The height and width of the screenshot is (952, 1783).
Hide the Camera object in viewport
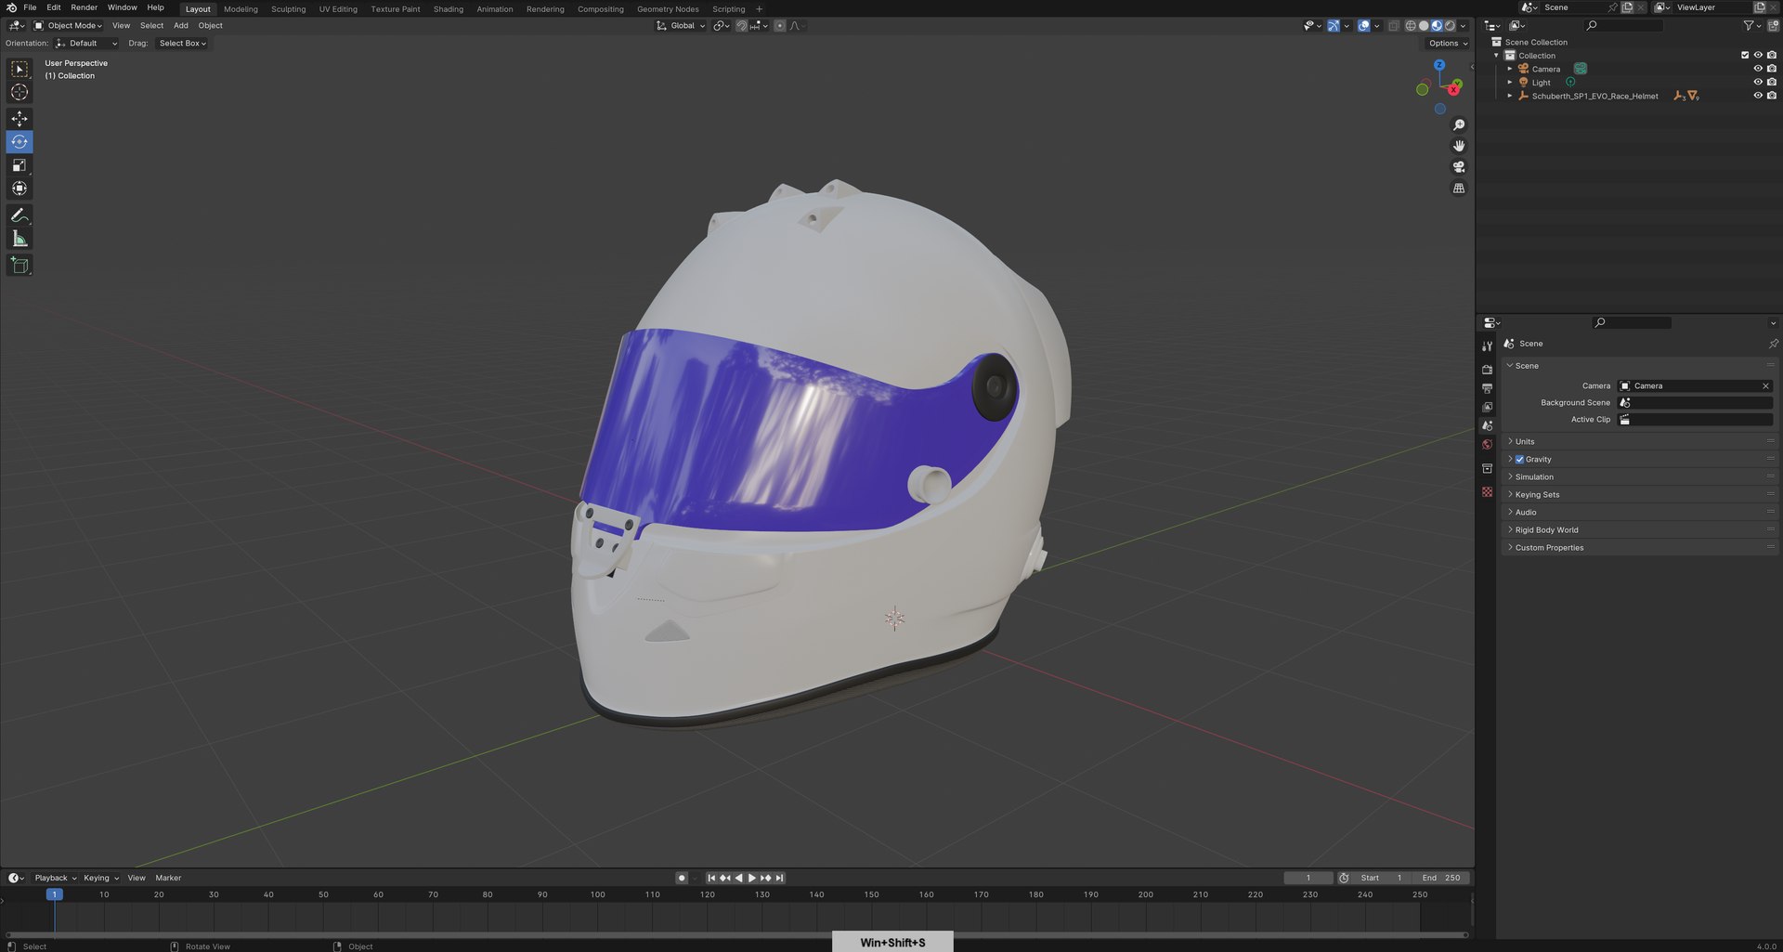pyautogui.click(x=1758, y=69)
